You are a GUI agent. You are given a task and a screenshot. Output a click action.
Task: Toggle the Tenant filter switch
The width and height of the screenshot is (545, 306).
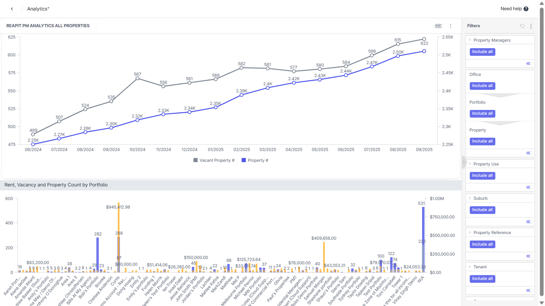[529, 290]
